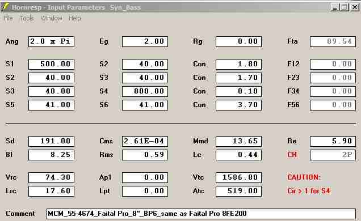Viewport: 361px width, 221px height.
Task: Click the Fta label
Action: (x=293, y=41)
